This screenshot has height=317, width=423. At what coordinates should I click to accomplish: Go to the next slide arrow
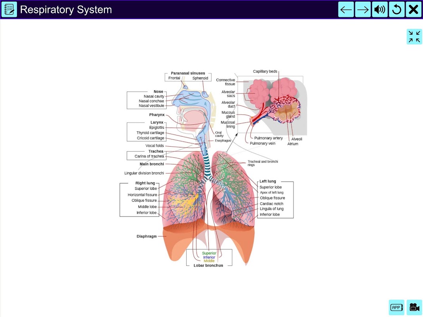pos(363,10)
